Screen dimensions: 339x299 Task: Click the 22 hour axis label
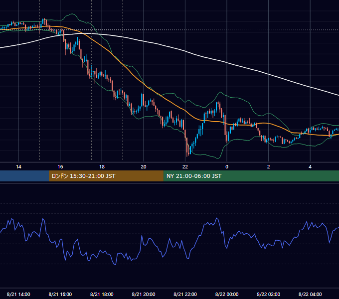185,167
